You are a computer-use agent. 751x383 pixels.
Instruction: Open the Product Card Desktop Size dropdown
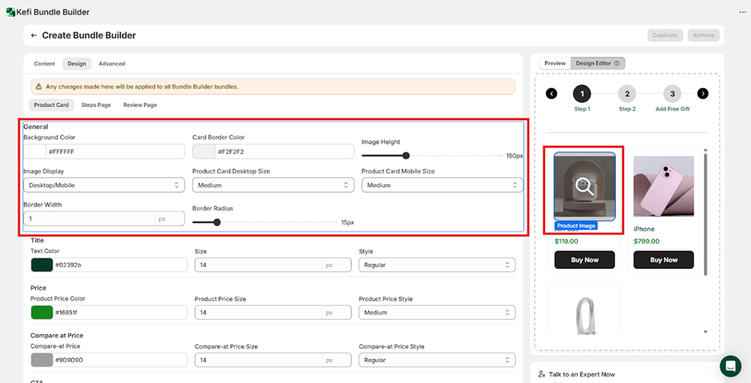click(272, 185)
